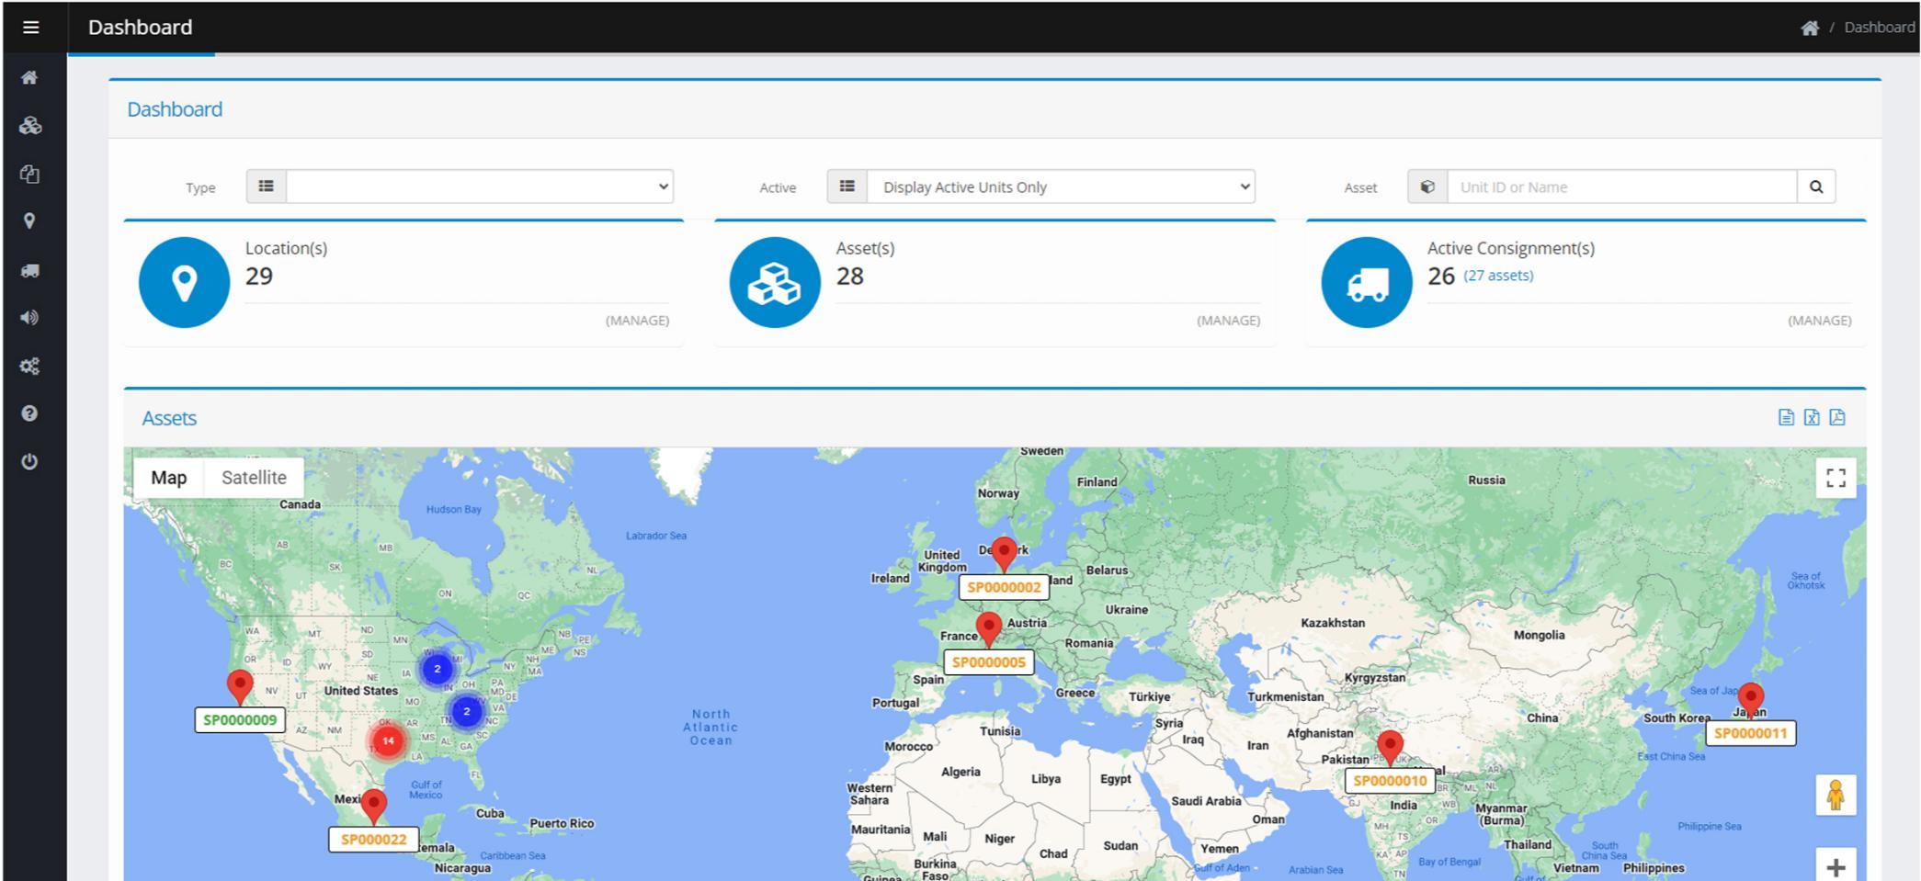Screen dimensions: 1921x881
Task: Click the asset search magnifier button
Action: click(1815, 186)
